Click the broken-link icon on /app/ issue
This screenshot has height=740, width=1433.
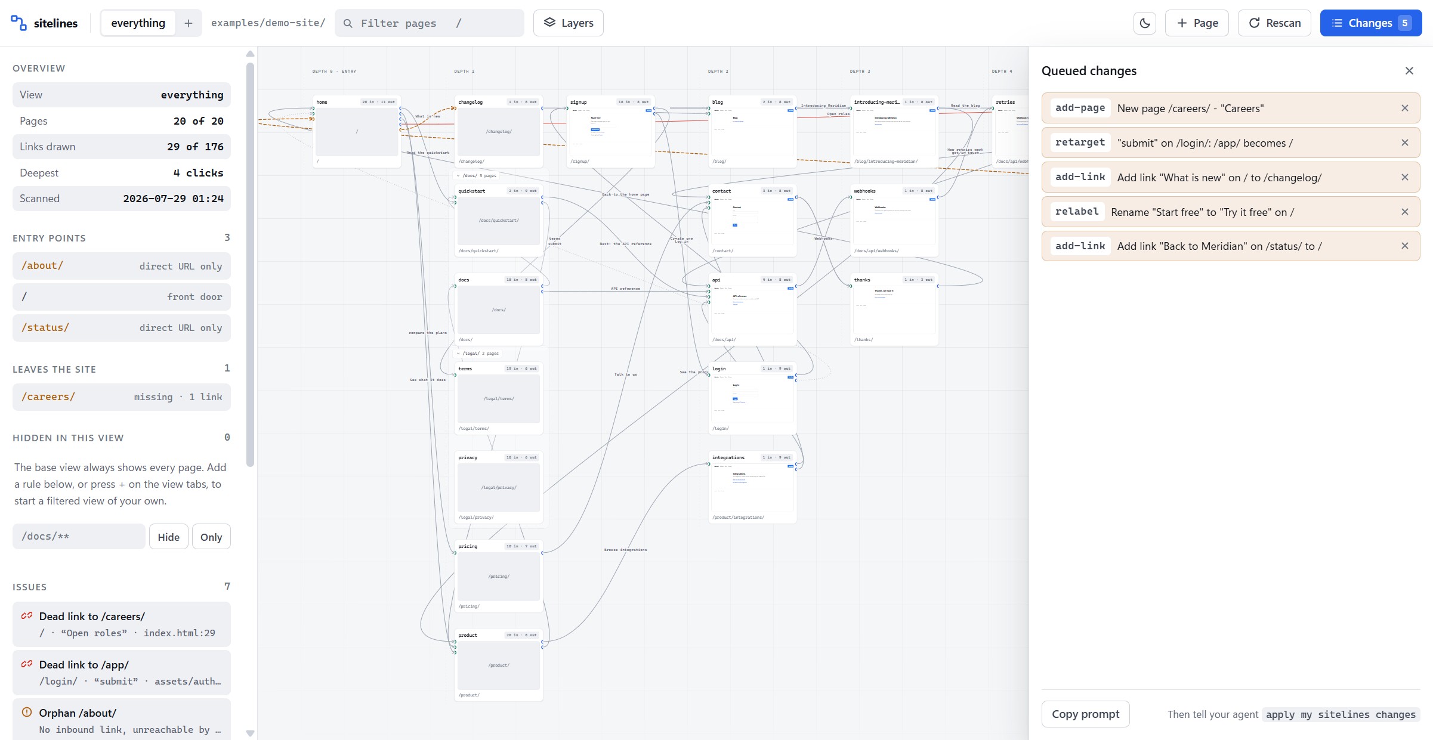pos(27,664)
